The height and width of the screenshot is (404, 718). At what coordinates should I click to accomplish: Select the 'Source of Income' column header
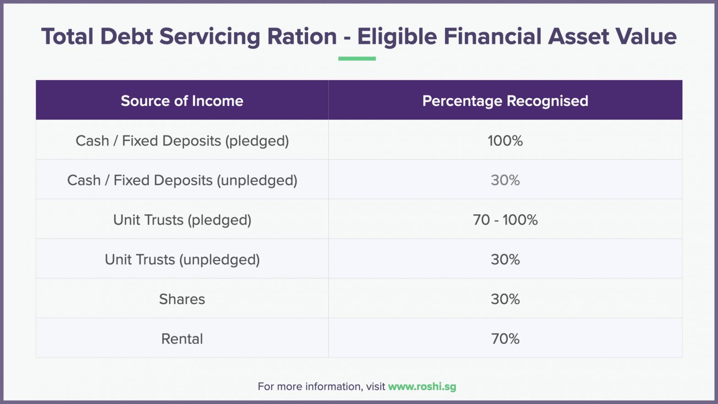[182, 101]
